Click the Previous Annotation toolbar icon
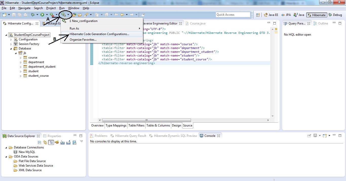Screen dimensions: 346x181 107,15
